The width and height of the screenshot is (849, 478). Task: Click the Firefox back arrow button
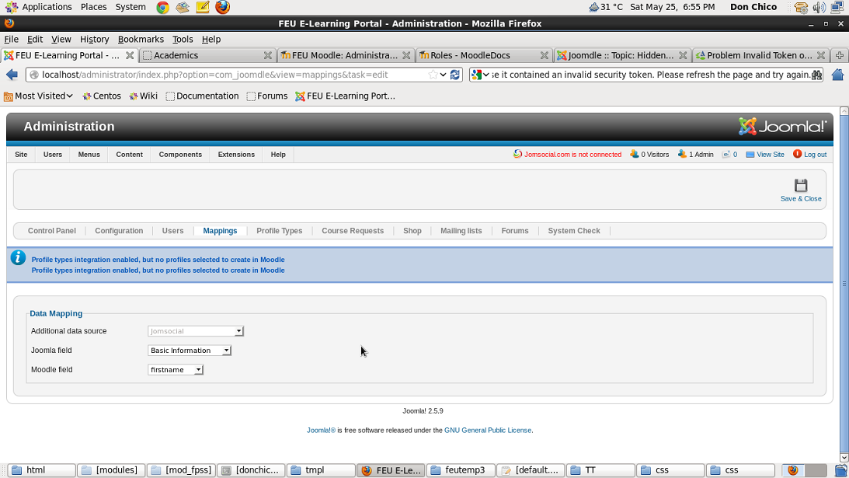tap(12, 75)
